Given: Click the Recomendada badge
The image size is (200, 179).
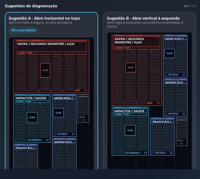Looking at the screenshot, I should tap(23, 30).
